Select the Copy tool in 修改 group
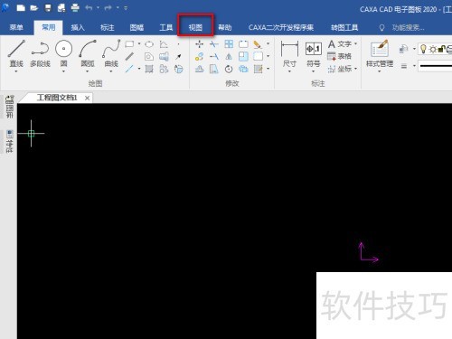This screenshot has width=452, height=339. pyautogui.click(x=199, y=56)
